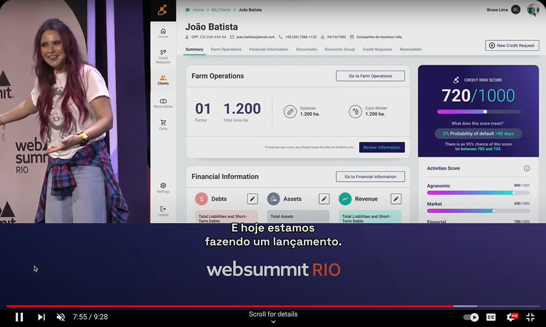Open the Receivables tab
The image size is (546, 327).
click(x=410, y=50)
